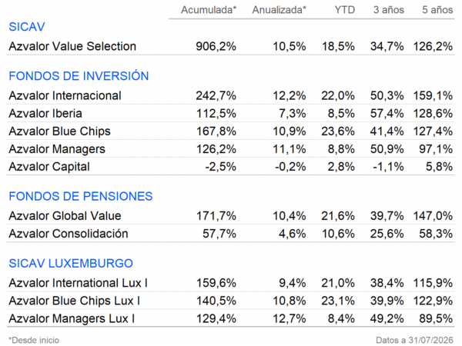Click the YTD column header
This screenshot has width=462, height=346.
tap(344, 10)
